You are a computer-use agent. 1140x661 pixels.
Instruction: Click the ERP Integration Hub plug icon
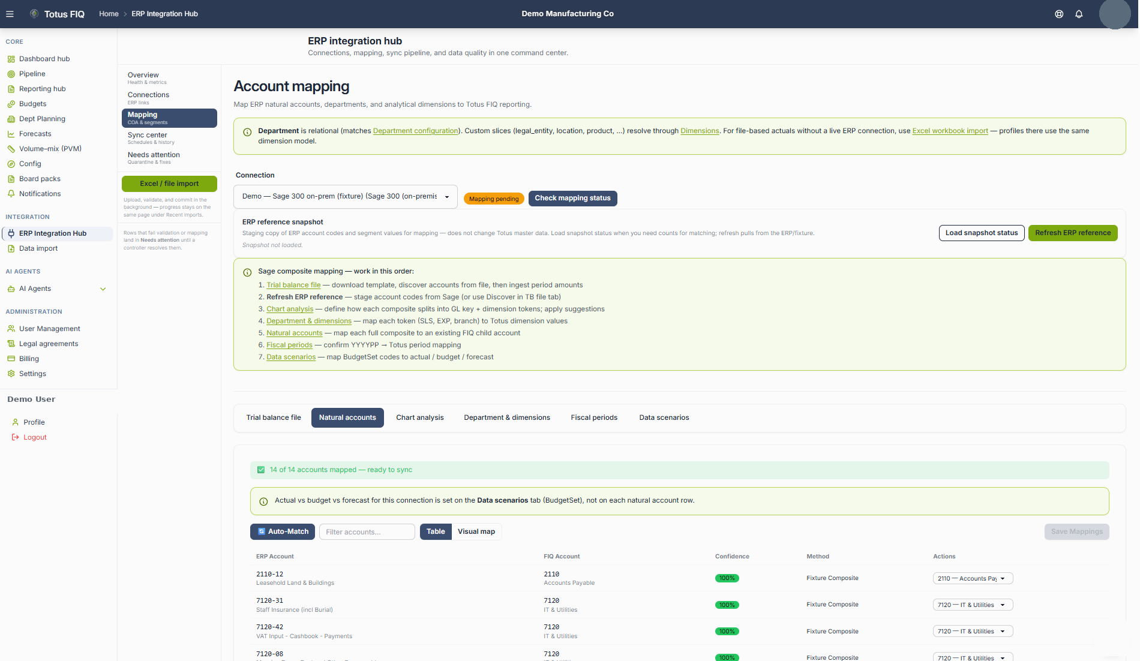[11, 233]
